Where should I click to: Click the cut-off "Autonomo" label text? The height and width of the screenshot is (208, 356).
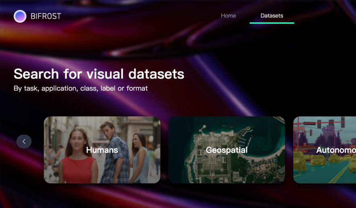tap(336, 150)
